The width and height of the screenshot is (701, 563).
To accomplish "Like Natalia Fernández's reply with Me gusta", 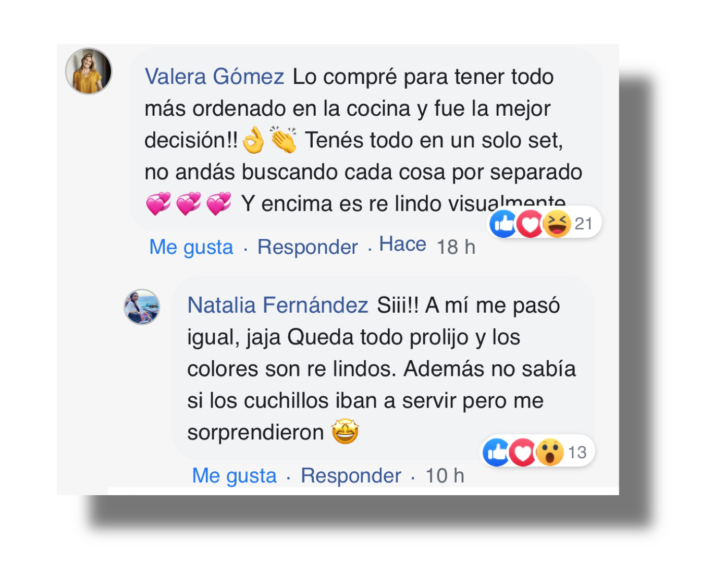I will (x=235, y=475).
